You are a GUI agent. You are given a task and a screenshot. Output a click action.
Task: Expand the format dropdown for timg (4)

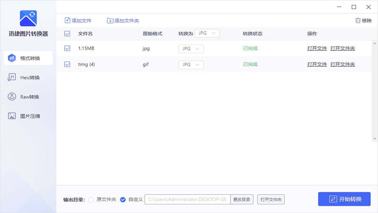[x=191, y=64]
